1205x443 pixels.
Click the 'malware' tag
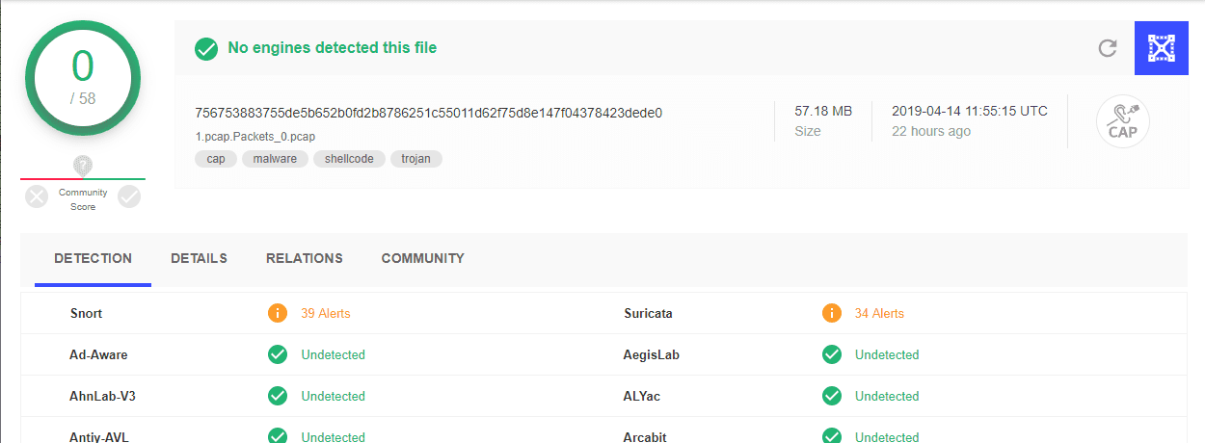[x=275, y=159]
